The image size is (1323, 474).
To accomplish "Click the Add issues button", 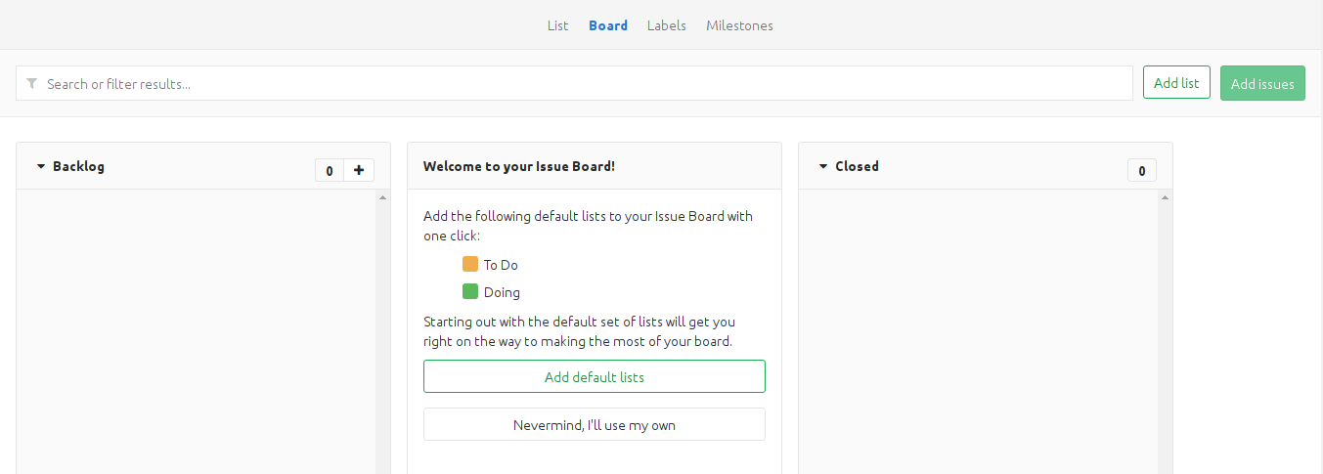I will click(1262, 84).
